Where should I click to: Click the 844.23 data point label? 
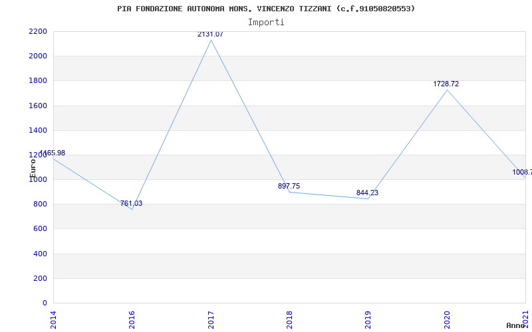point(367,193)
